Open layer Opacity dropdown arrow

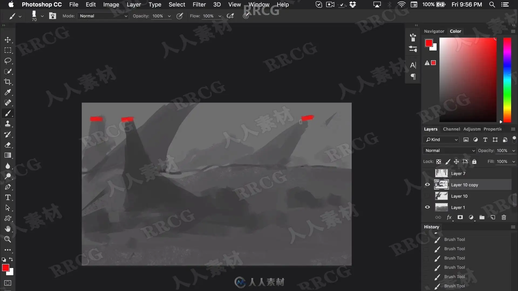tap(514, 151)
